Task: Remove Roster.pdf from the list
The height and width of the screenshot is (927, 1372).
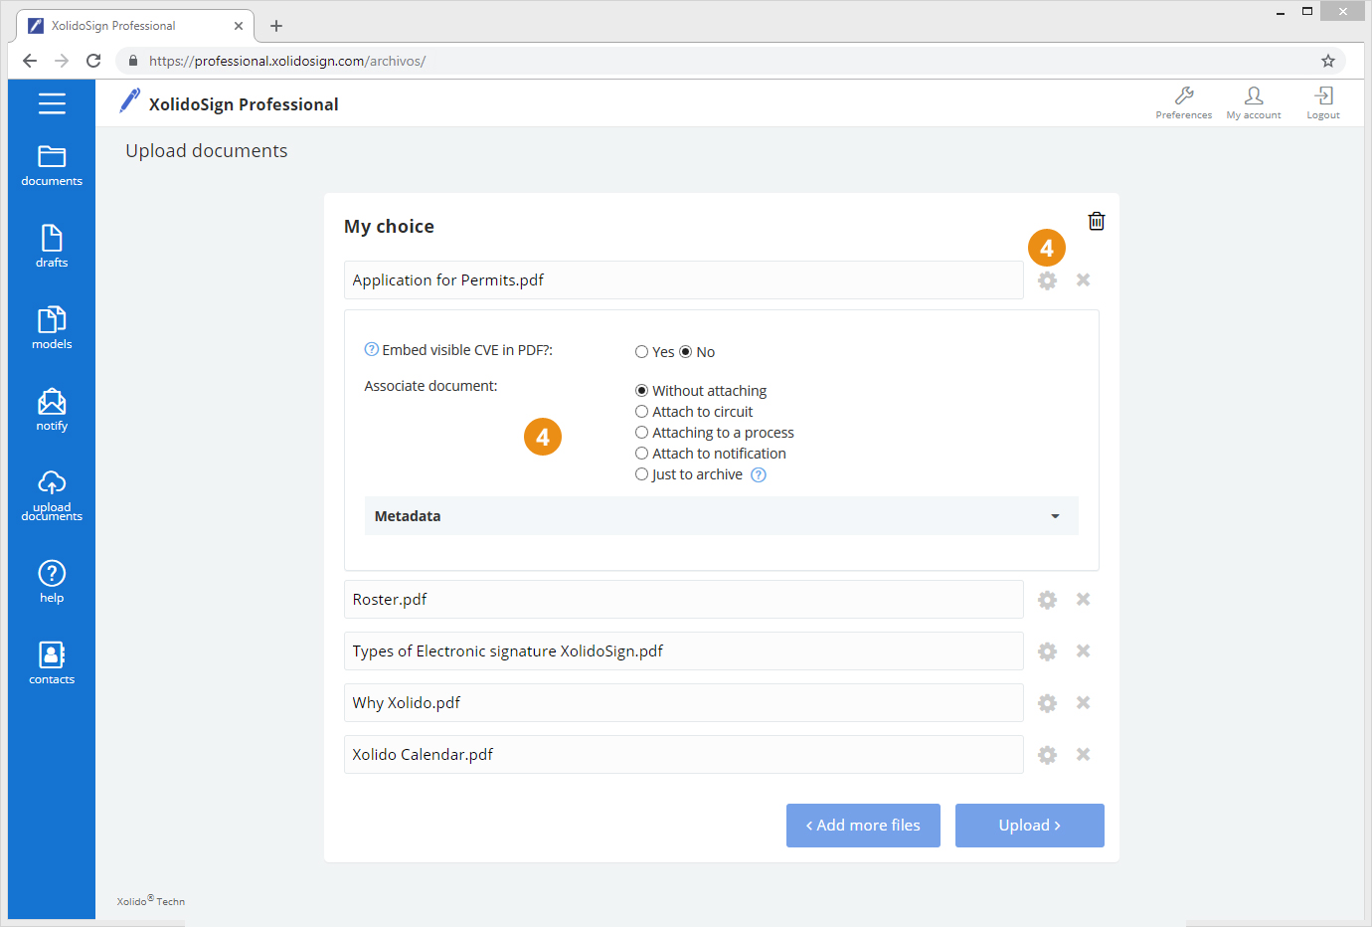Action: click(1084, 599)
